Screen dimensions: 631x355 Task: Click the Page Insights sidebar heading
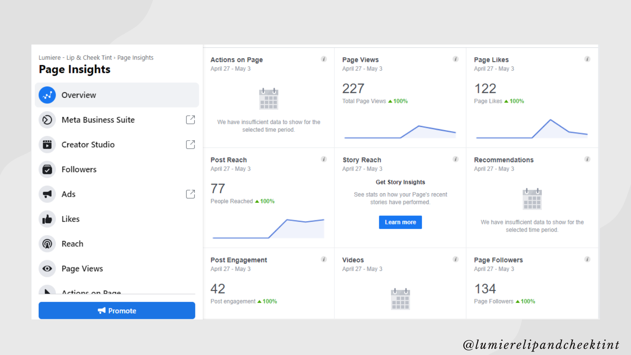[x=75, y=70]
